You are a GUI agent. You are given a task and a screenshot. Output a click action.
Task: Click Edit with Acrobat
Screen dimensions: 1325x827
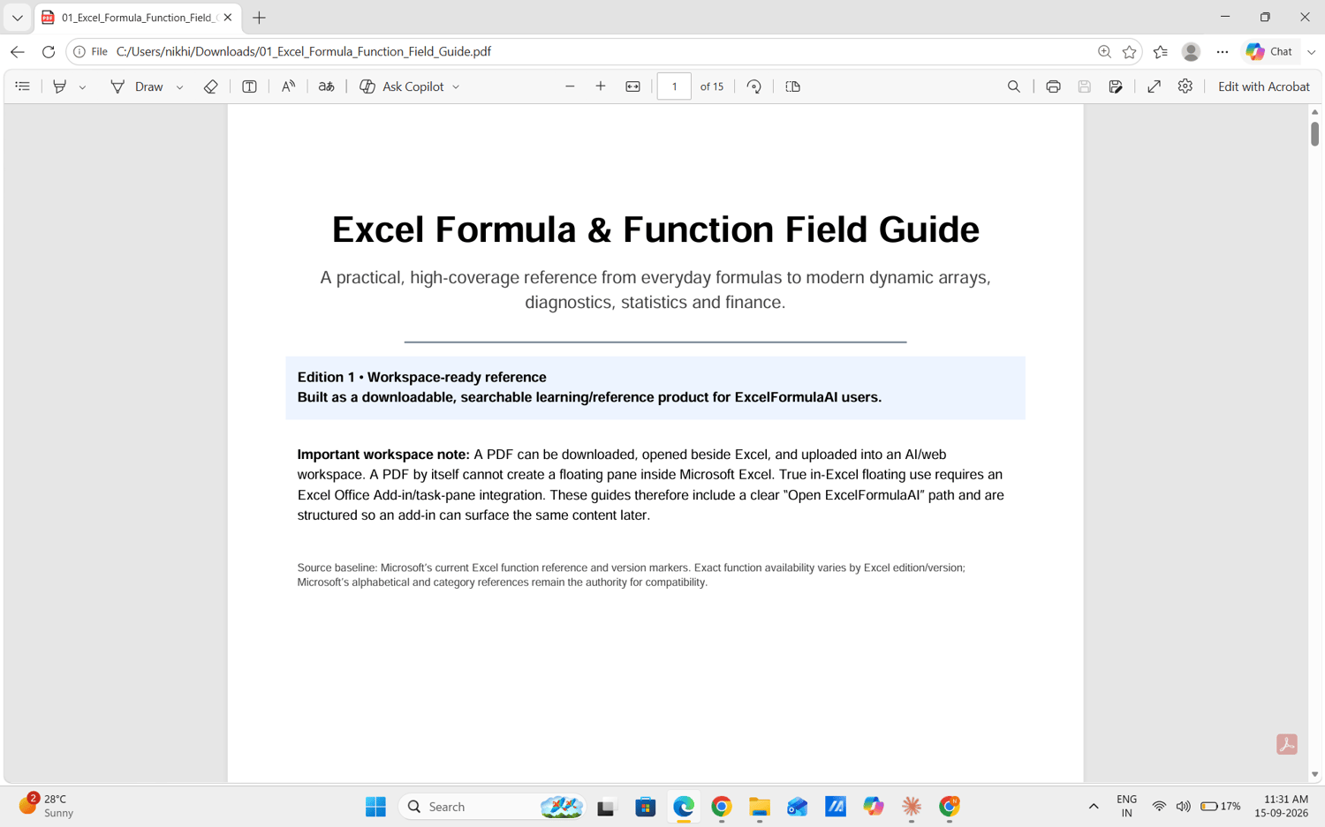point(1263,86)
